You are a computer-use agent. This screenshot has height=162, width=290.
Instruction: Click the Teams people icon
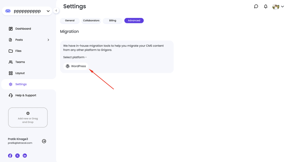[x=11, y=62]
